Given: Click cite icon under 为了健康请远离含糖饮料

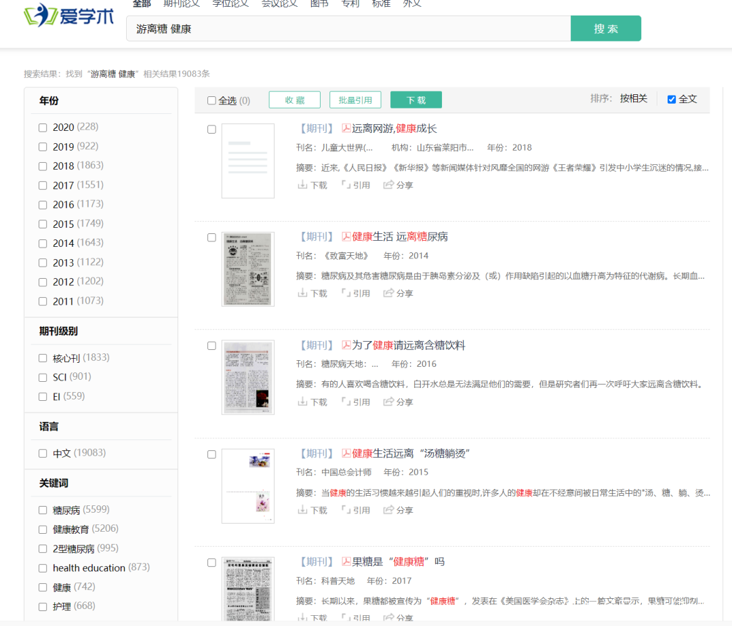Looking at the screenshot, I should (x=346, y=402).
